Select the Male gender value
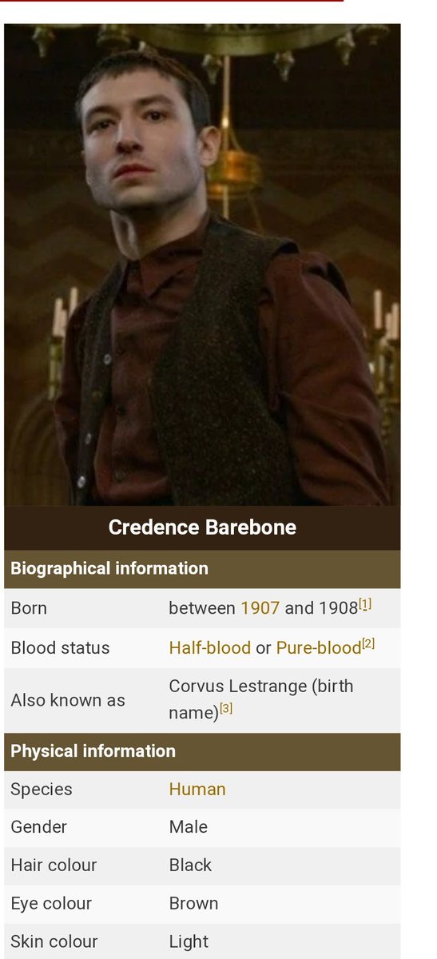The width and height of the screenshot is (437, 959). pos(189,827)
